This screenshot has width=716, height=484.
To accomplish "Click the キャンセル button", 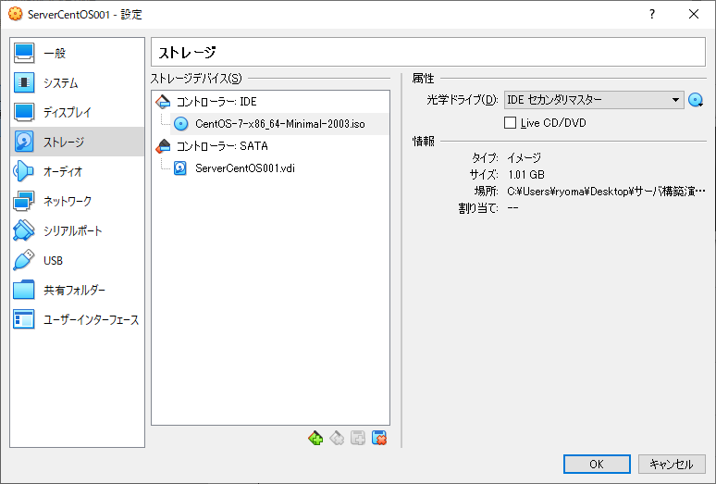I will [672, 464].
